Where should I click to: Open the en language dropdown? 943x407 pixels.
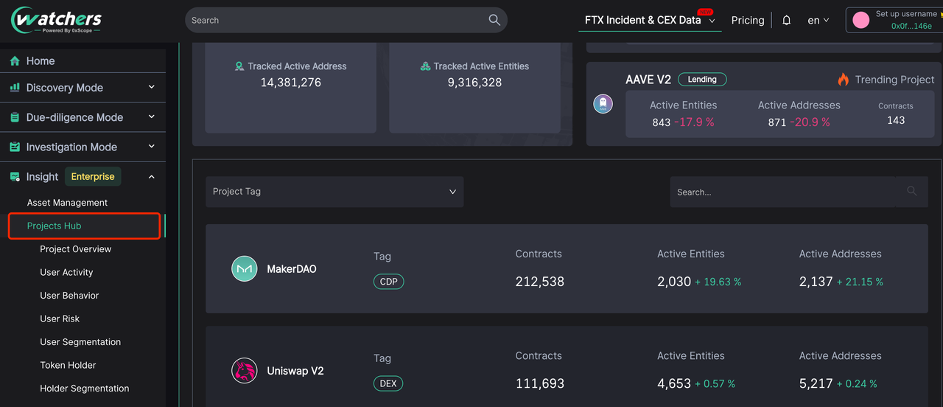point(818,21)
